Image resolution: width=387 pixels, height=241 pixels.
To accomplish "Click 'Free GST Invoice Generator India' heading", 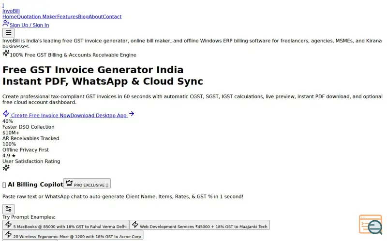I will pyautogui.click(x=93, y=70).
